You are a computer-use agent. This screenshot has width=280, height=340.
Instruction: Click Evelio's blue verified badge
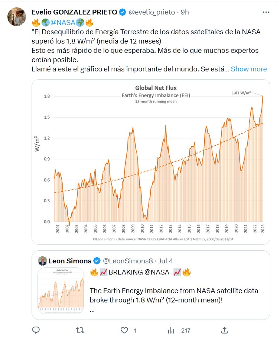click(x=123, y=12)
